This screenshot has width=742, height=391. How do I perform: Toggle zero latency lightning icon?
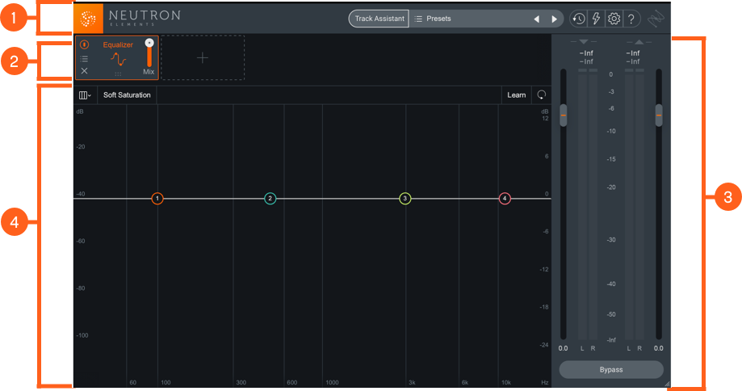596,19
